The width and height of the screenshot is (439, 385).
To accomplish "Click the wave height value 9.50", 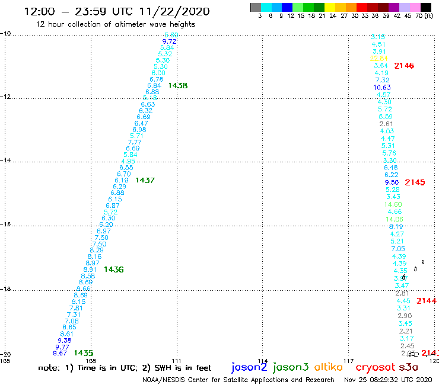I will point(392,182).
